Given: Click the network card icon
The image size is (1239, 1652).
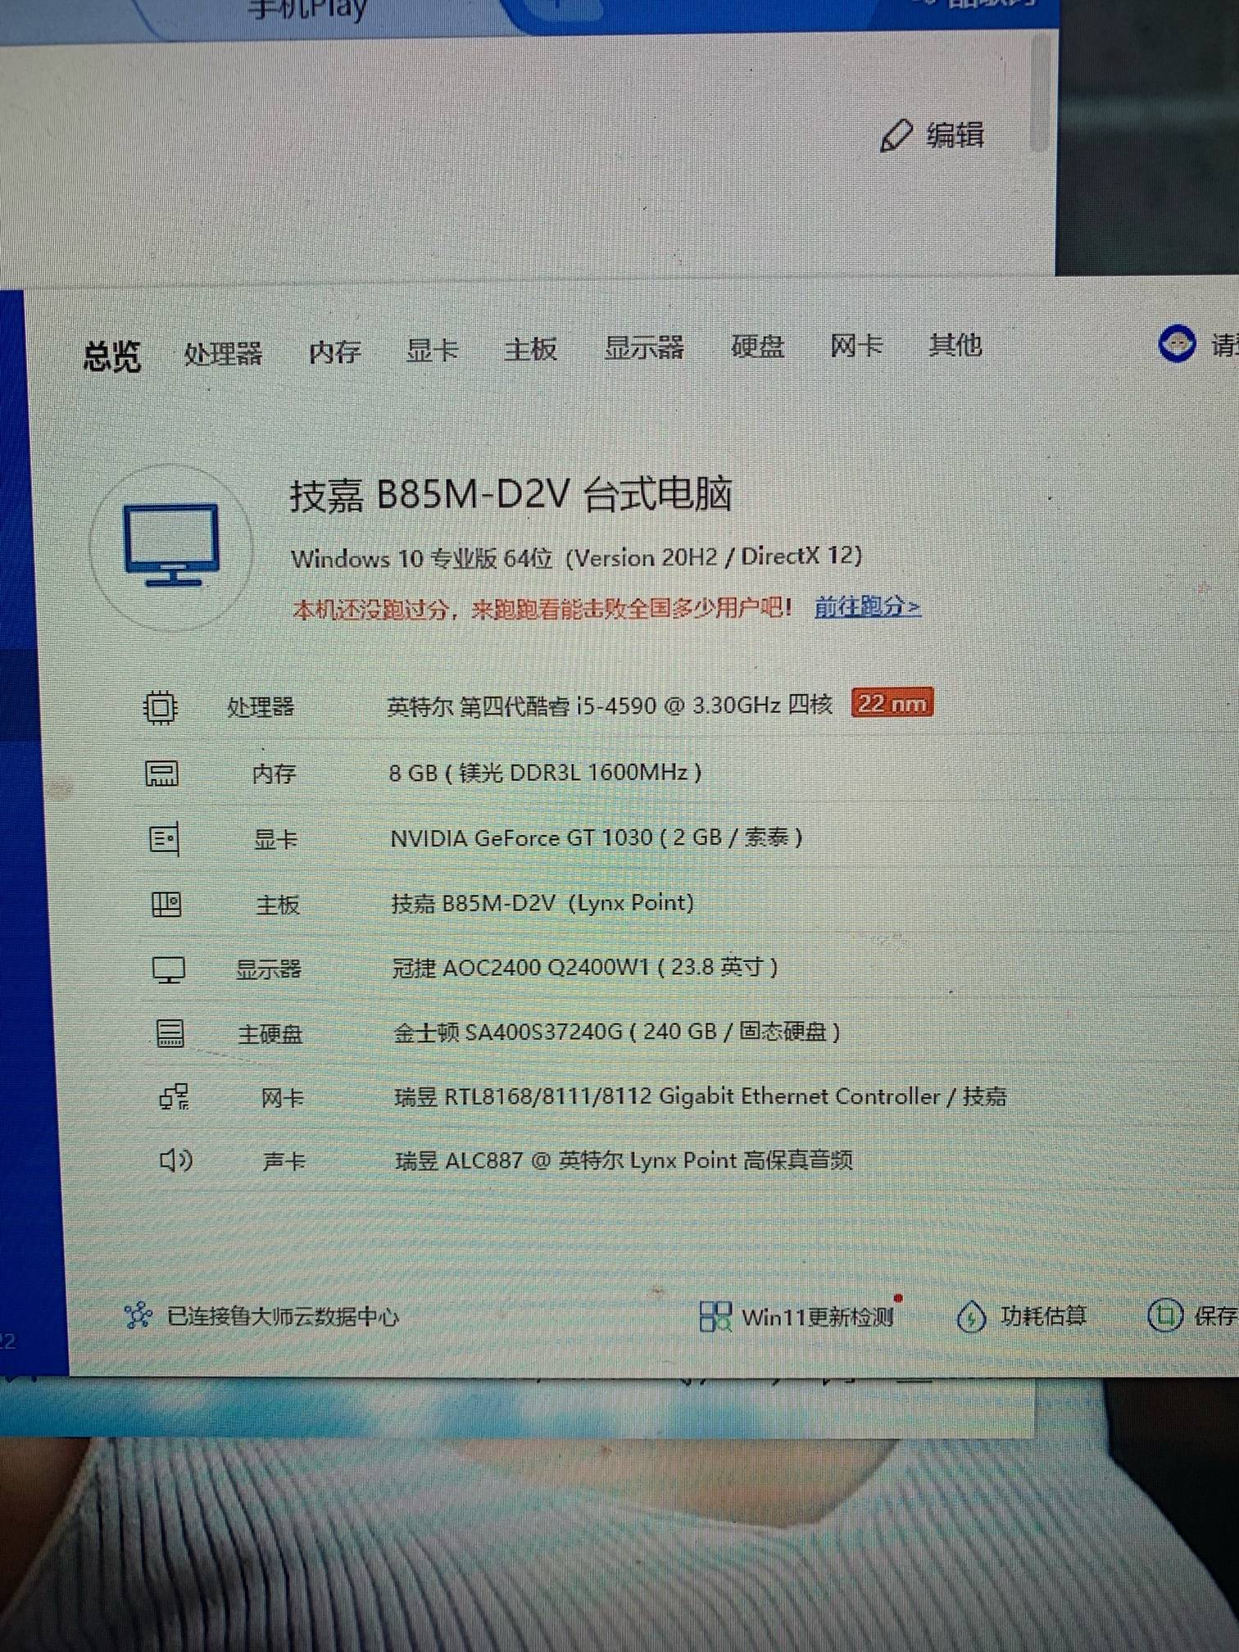Looking at the screenshot, I should click(x=174, y=1097).
